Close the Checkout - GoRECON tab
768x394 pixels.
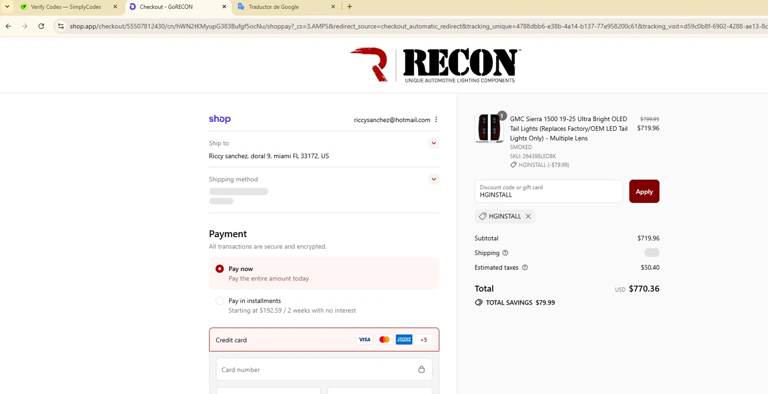pyautogui.click(x=224, y=7)
